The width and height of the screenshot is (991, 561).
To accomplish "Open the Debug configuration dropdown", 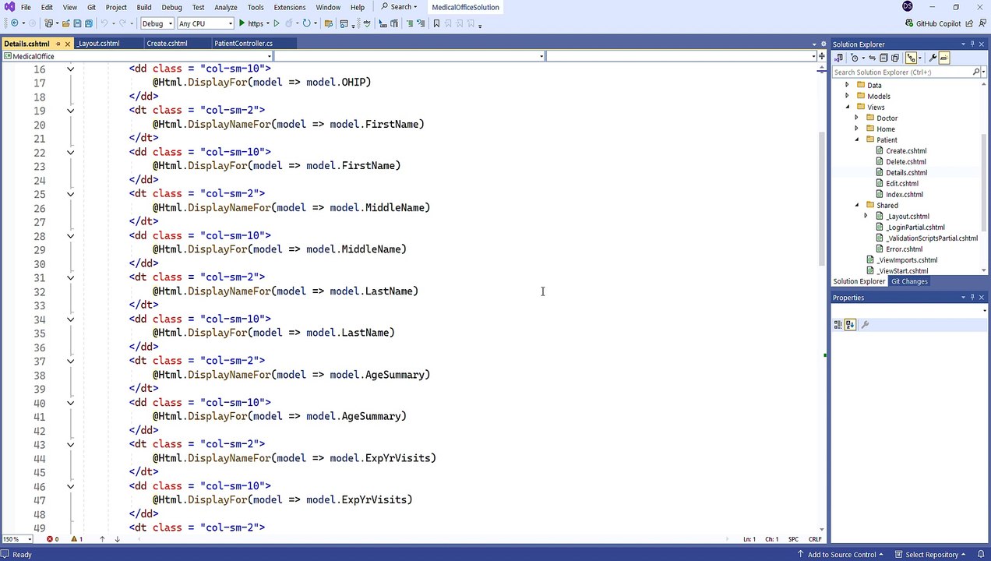I will (x=157, y=23).
